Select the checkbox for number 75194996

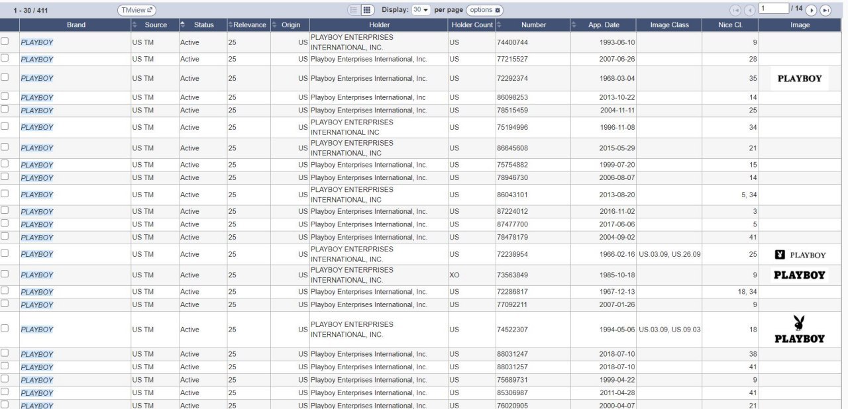[5, 126]
